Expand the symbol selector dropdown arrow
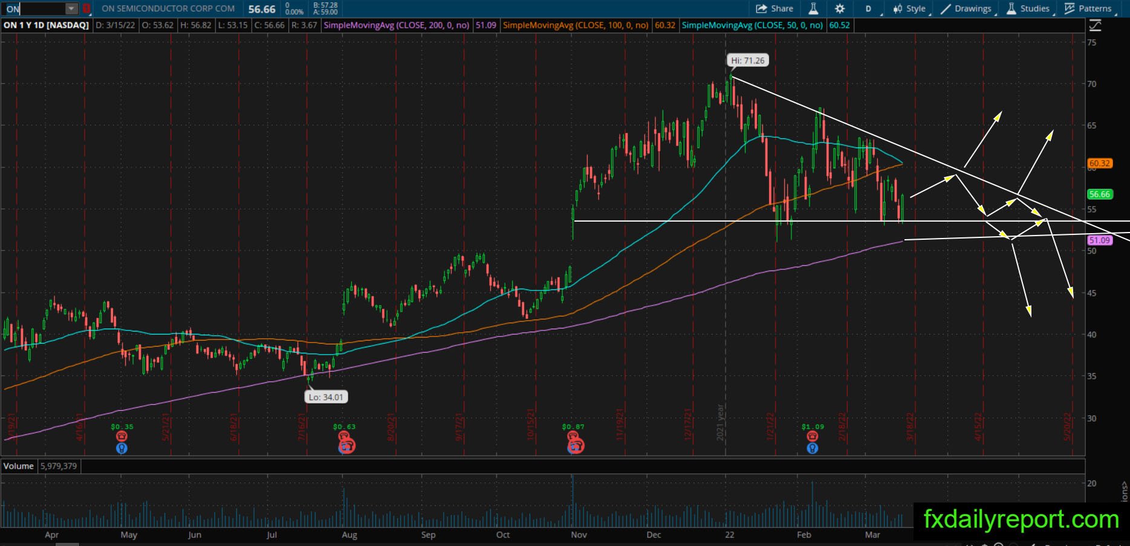The width and height of the screenshot is (1130, 546). [71, 8]
